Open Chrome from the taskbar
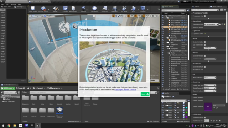The image size is (228, 128). 9,126
